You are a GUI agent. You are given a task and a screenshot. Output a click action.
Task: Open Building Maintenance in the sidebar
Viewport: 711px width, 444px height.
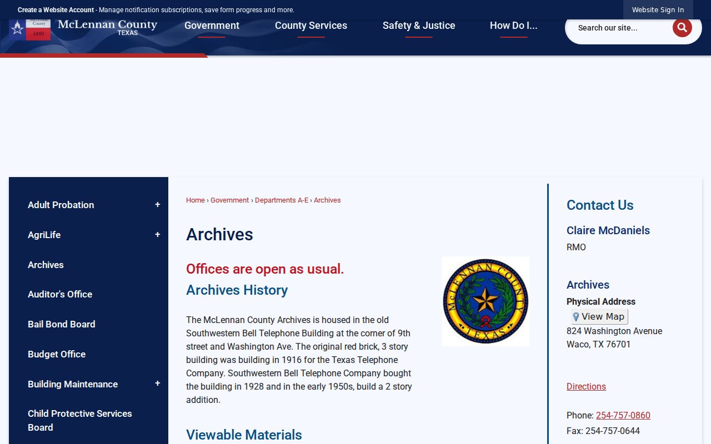(x=73, y=384)
